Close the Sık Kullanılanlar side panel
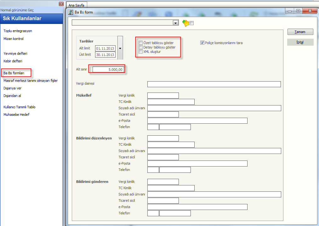This screenshot has height=226, width=319. pyautogui.click(x=61, y=4)
